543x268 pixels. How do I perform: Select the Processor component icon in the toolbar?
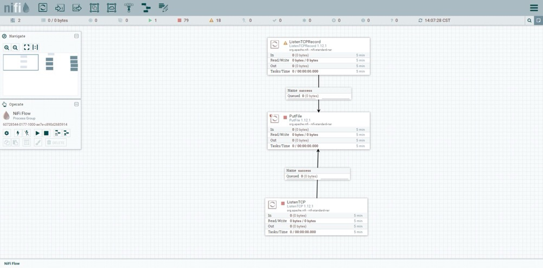click(x=43, y=8)
